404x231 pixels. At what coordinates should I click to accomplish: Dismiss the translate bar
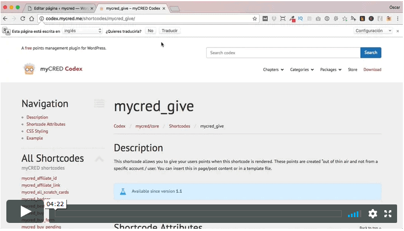(398, 31)
